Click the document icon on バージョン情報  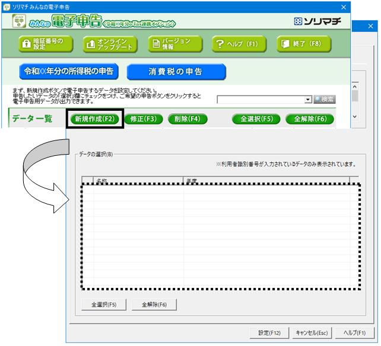coord(155,44)
